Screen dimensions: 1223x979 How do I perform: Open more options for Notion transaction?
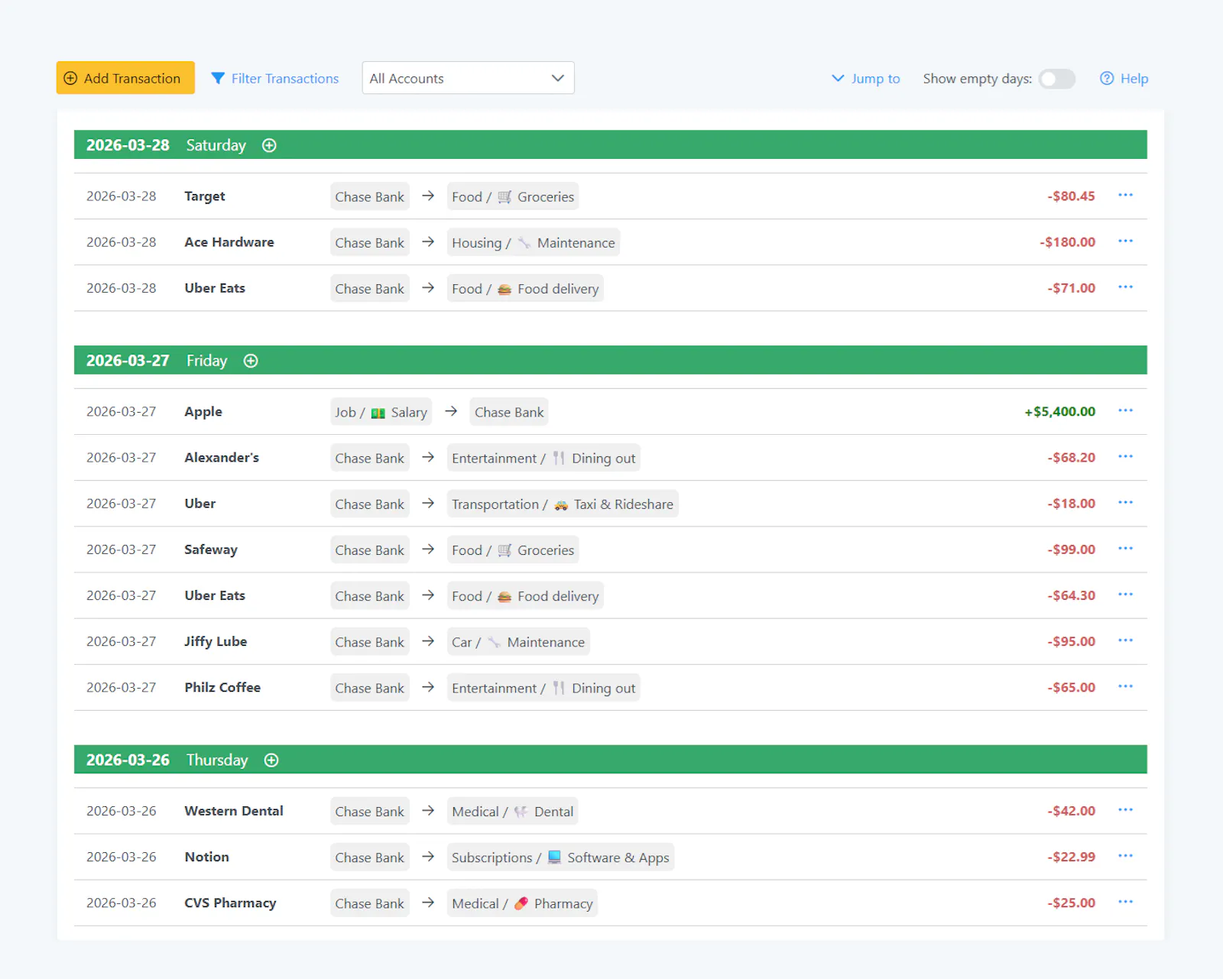(1125, 856)
